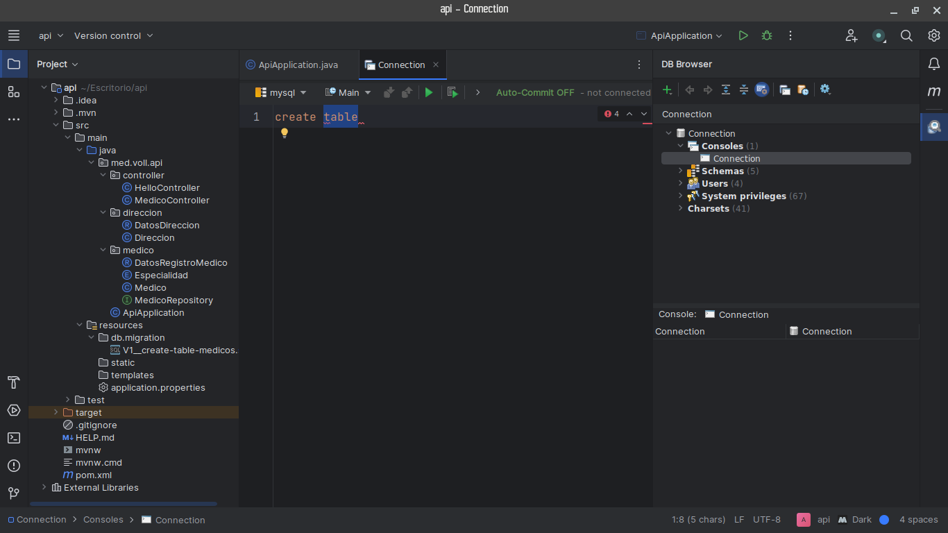Open the Terminal tool window

[x=14, y=438]
